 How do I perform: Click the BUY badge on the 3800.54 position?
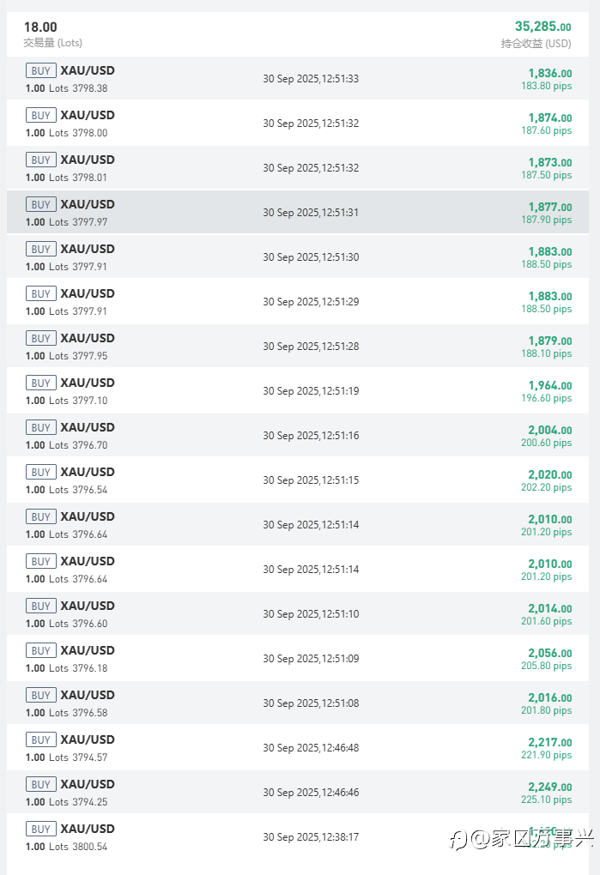point(40,830)
